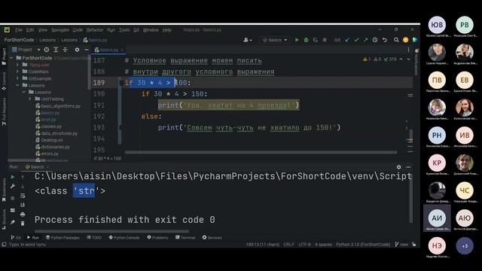Click the CRLF line separator widget
The image size is (482, 271).
tap(288, 245)
